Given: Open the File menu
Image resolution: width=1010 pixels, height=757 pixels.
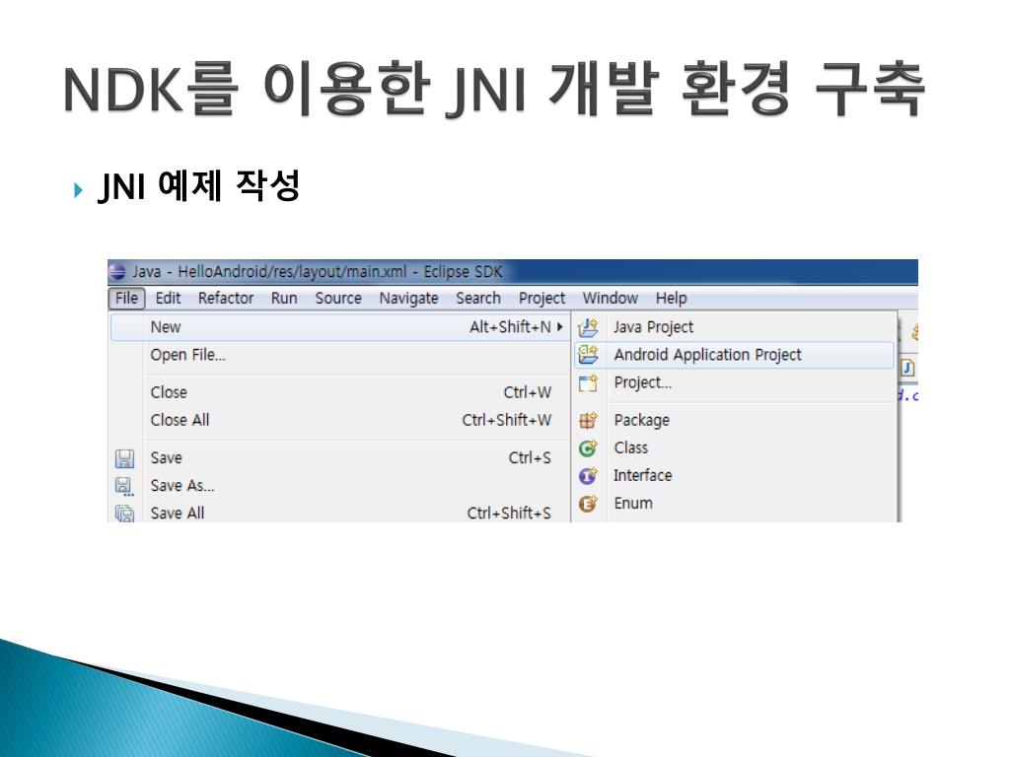Looking at the screenshot, I should [x=126, y=298].
